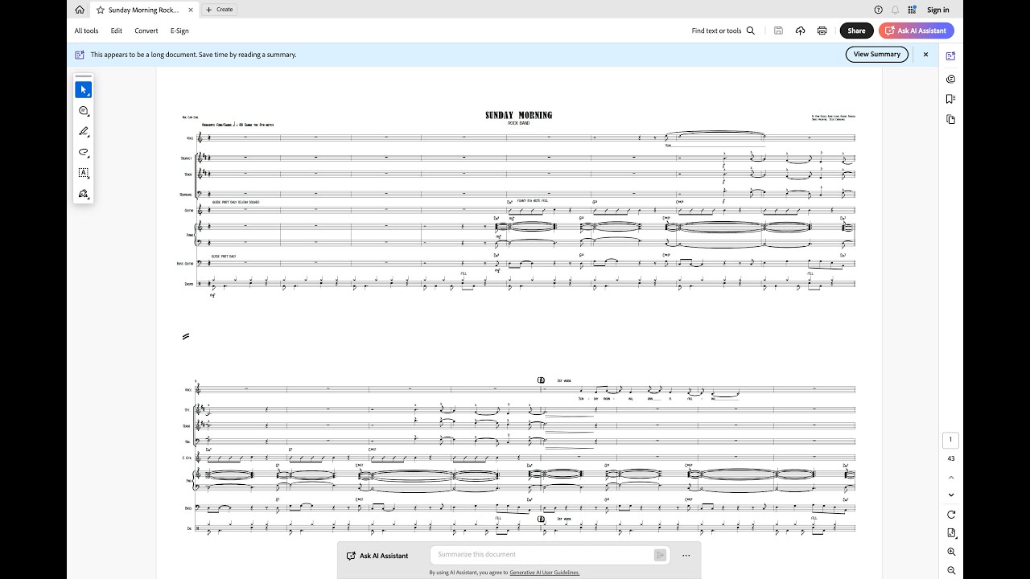Viewport: 1030px width, 579px height.
Task: Open AI Assistant panel in right sidebar
Action: click(x=951, y=56)
